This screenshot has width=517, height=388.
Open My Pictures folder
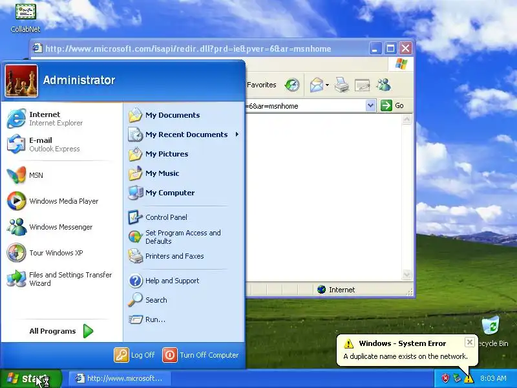pos(184,154)
